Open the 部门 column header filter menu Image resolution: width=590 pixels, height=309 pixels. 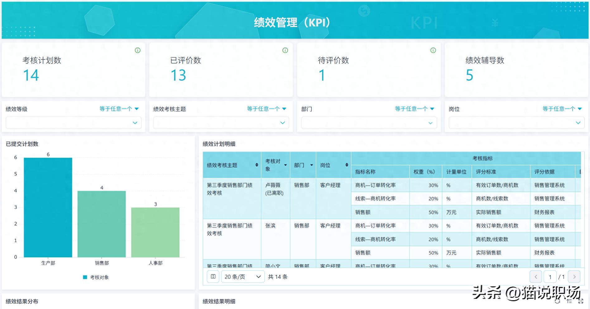click(312, 165)
